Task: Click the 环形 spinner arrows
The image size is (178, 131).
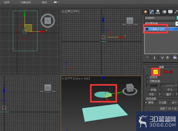Action: click(160, 94)
